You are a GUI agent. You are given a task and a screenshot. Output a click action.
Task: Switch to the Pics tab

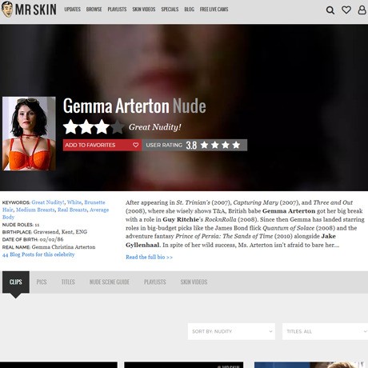pos(42,282)
